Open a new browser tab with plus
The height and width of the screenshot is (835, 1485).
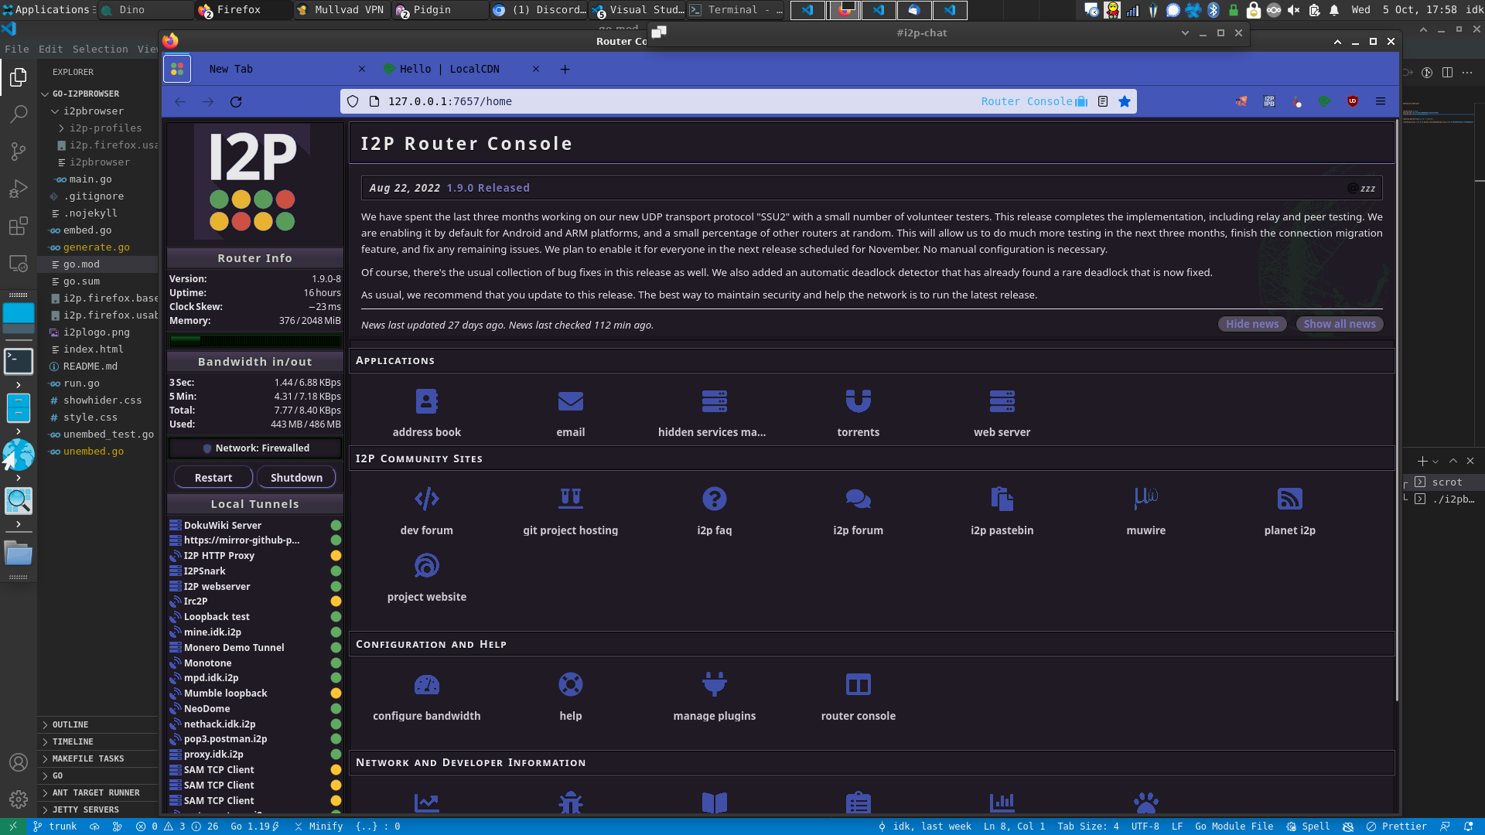[x=565, y=69]
